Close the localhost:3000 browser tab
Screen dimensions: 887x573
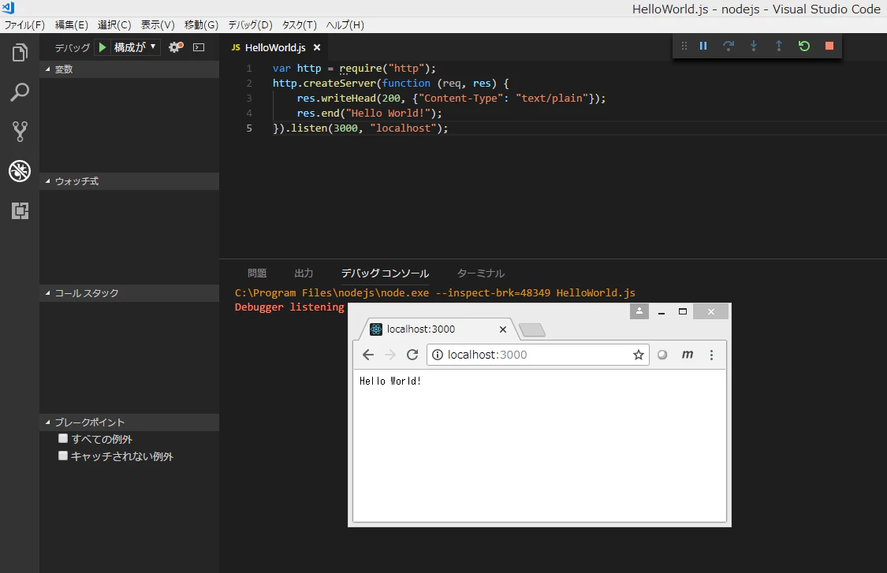tap(502, 329)
